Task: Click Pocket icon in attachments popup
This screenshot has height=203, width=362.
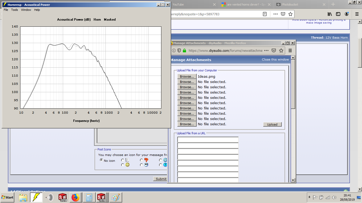Action: 274,50
